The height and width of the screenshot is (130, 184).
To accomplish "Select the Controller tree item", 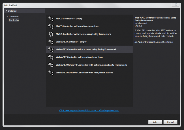I will tap(14, 20).
